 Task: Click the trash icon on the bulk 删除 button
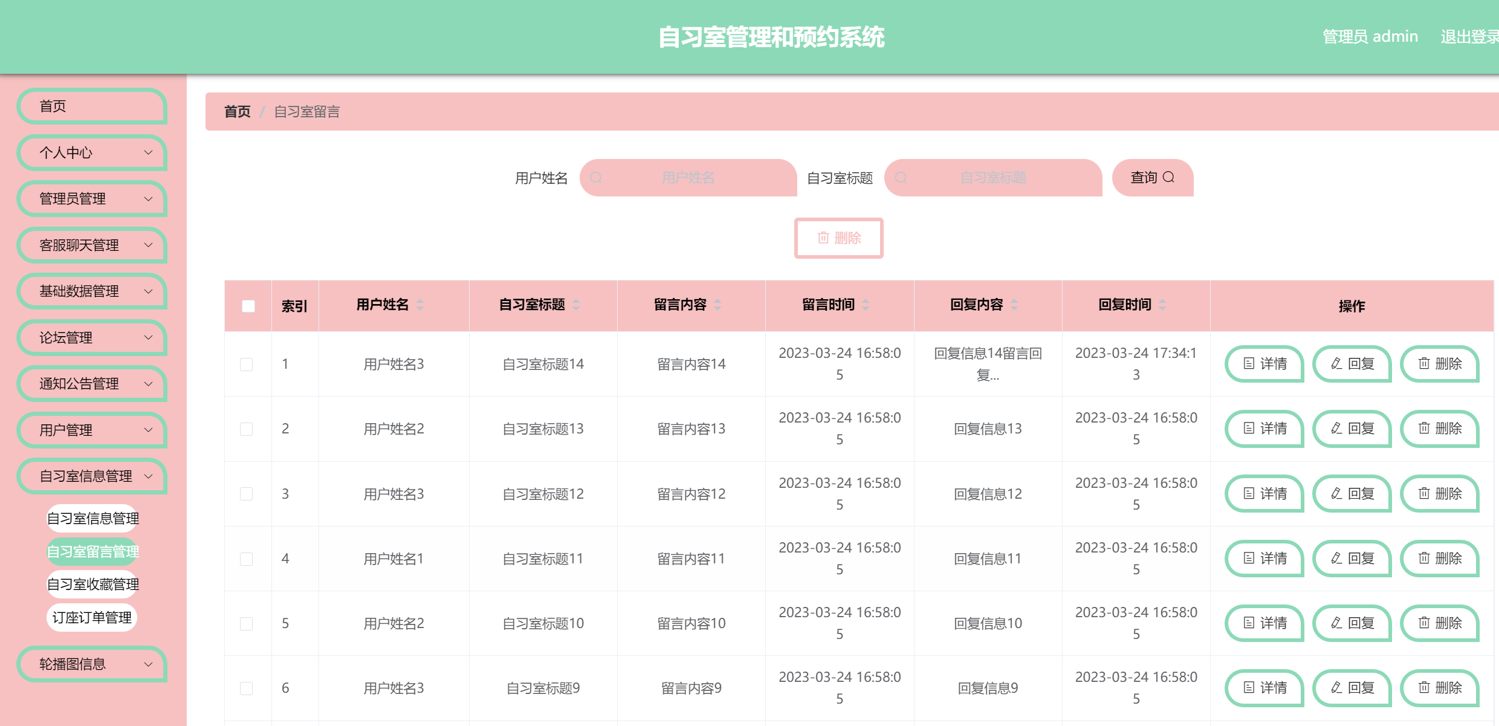(x=822, y=238)
